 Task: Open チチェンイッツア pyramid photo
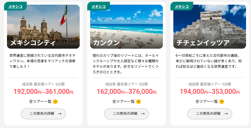210,26
